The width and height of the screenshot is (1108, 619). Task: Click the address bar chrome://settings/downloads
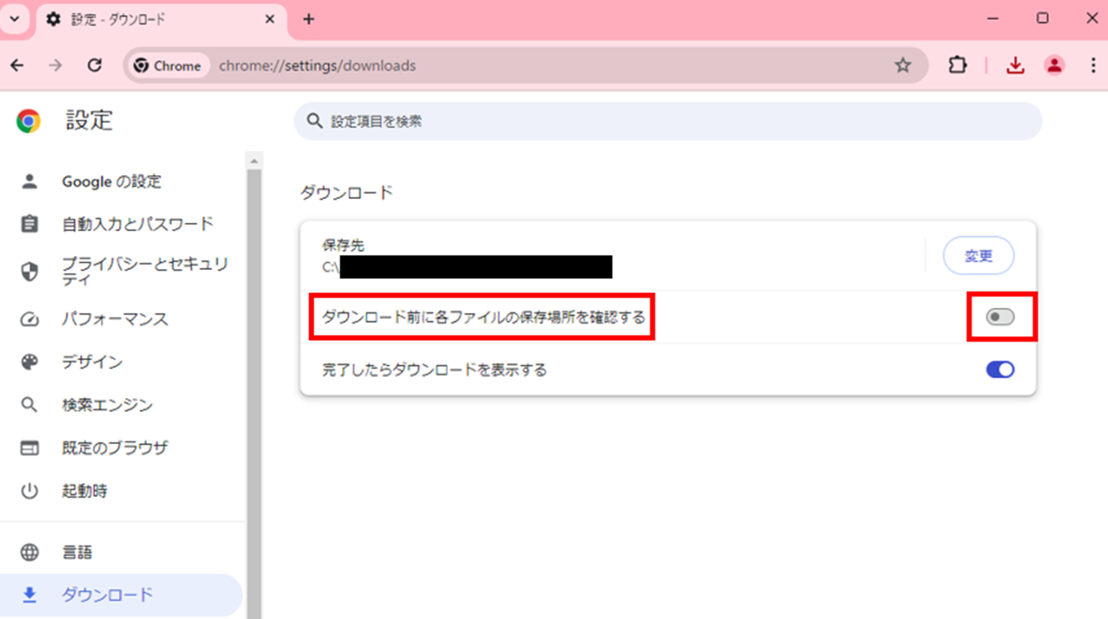point(317,65)
